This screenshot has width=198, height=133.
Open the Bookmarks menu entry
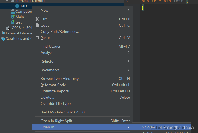coord(82,70)
